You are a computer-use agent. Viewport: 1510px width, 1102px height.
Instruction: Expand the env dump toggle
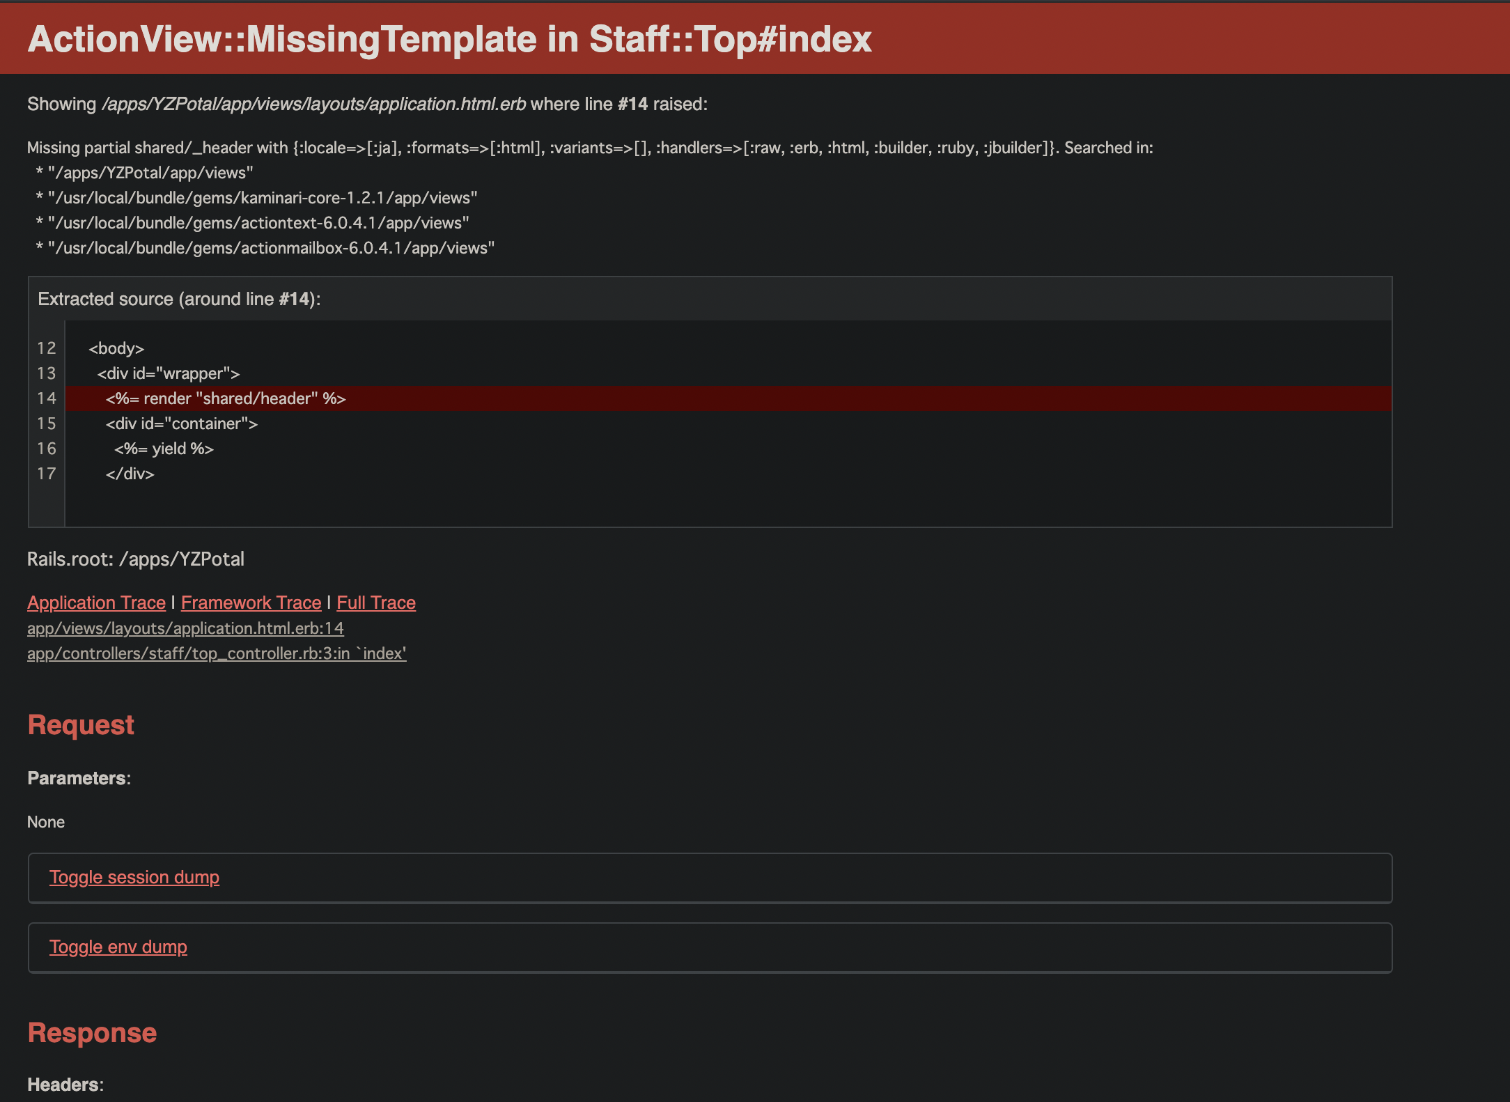pyautogui.click(x=118, y=947)
